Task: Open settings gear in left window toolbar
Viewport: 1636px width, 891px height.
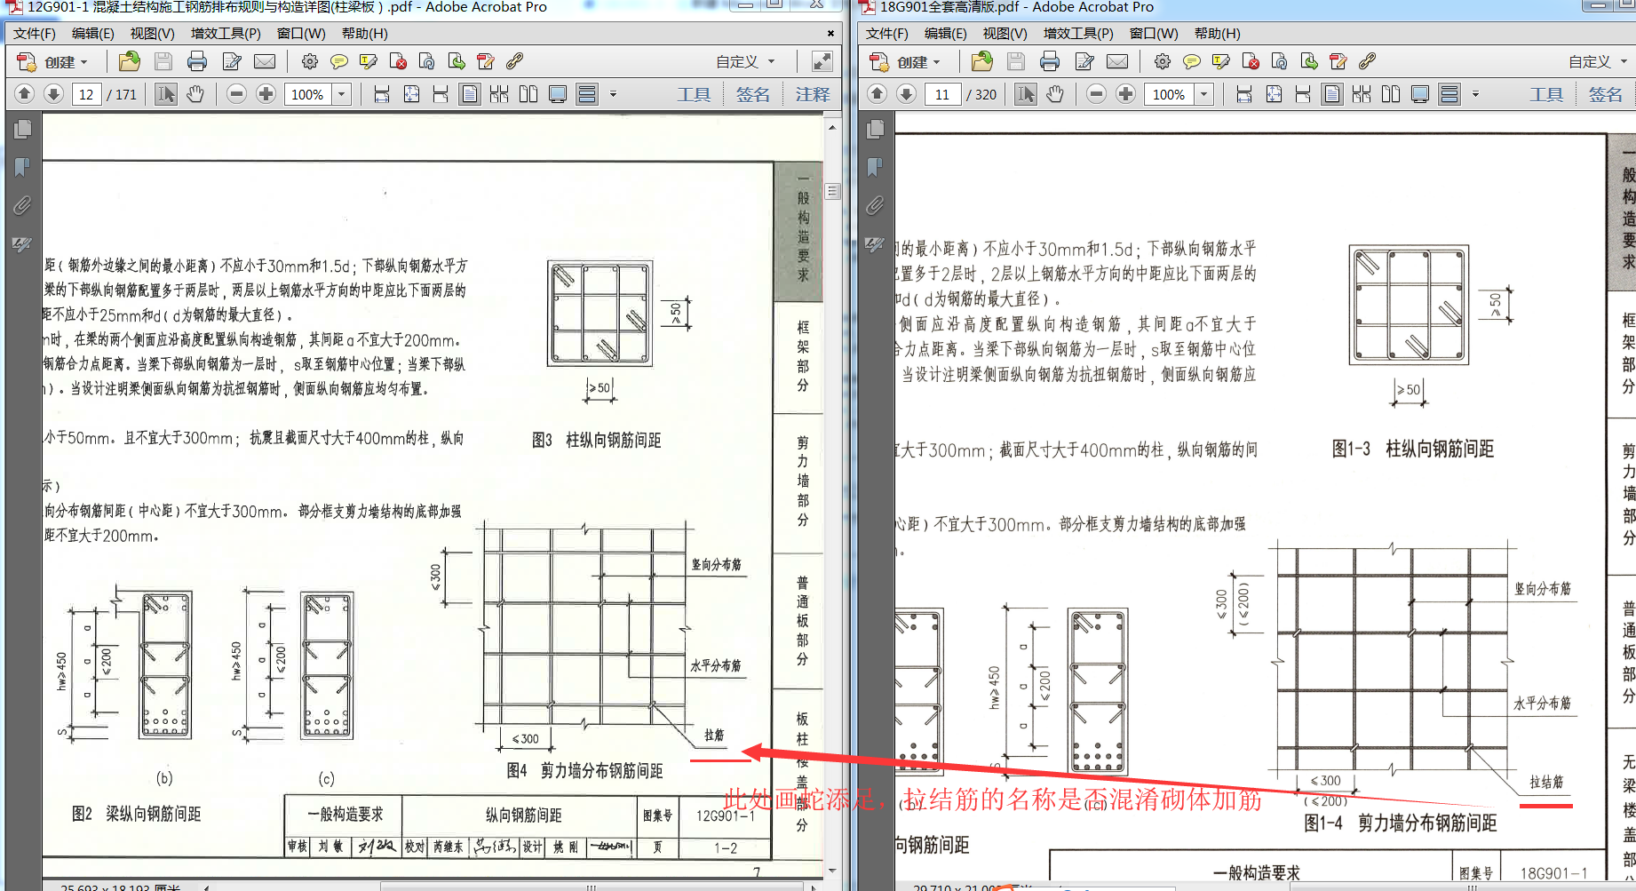Action: click(x=309, y=61)
